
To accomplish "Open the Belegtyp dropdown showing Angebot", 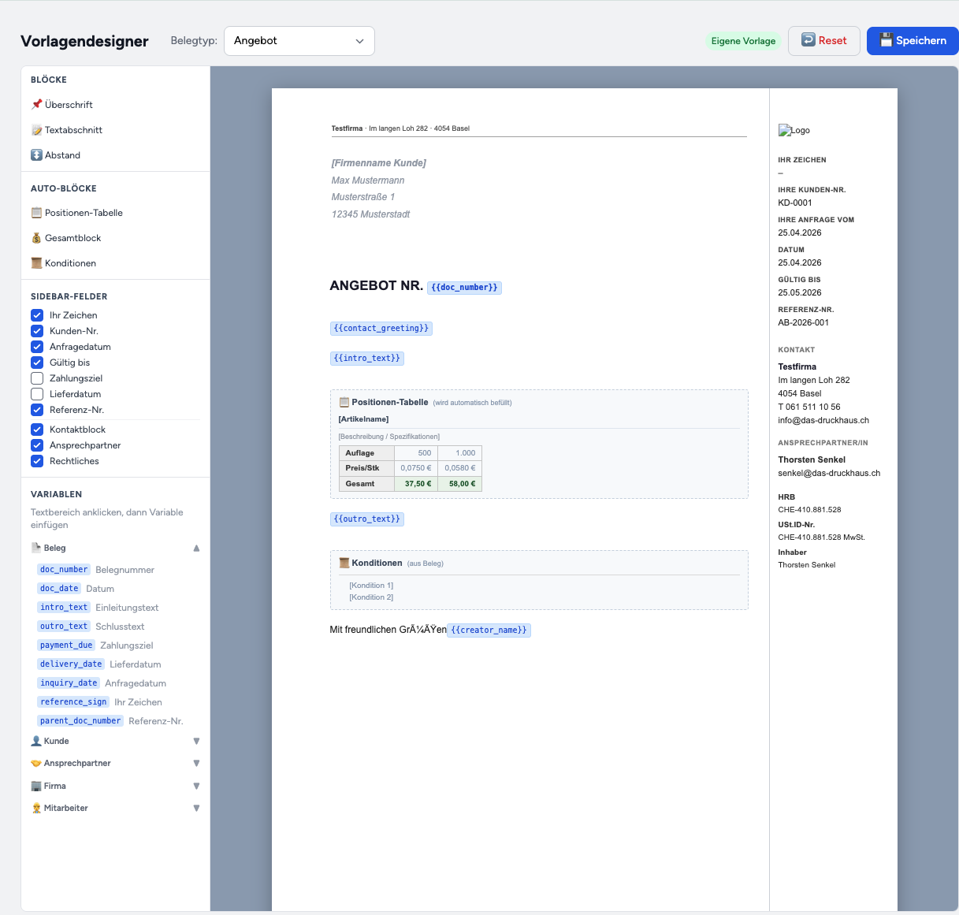I will point(299,40).
